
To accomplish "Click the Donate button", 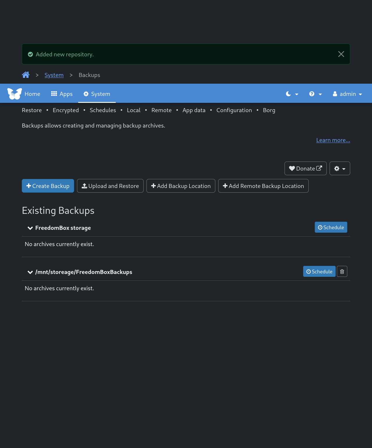I will pos(305,169).
